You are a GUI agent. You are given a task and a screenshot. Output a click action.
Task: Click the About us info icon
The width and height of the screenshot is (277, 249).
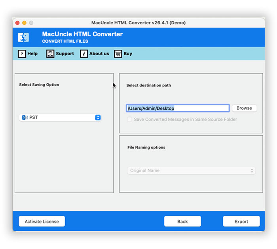pos(84,54)
